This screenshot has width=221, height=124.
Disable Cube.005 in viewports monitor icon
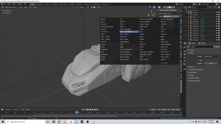[219, 28]
